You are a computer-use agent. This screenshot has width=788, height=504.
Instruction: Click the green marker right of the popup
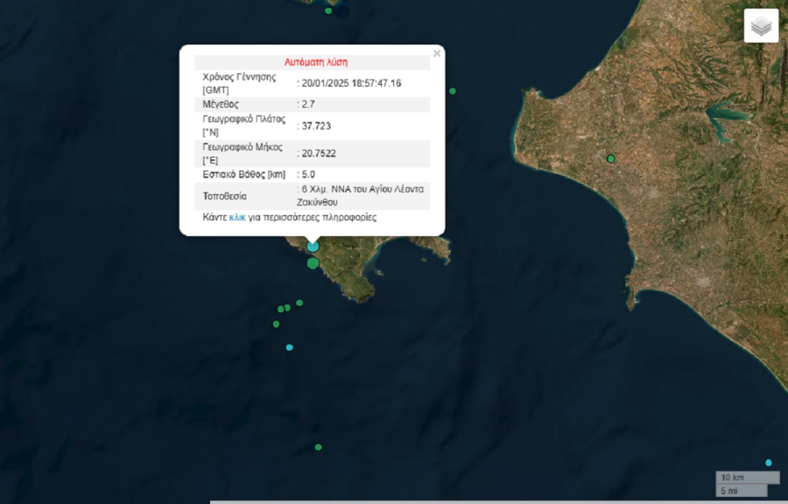(x=453, y=91)
